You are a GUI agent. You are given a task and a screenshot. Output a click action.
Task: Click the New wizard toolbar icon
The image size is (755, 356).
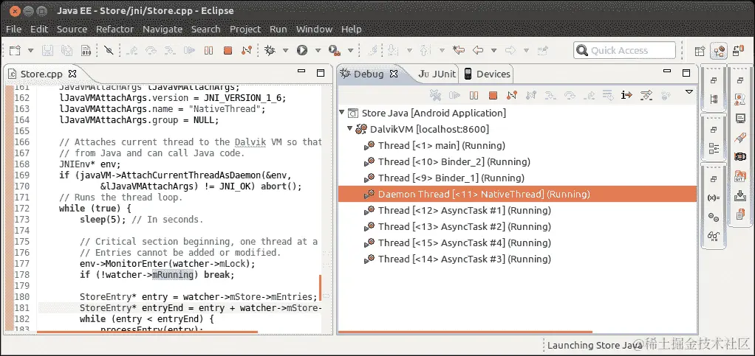click(16, 50)
